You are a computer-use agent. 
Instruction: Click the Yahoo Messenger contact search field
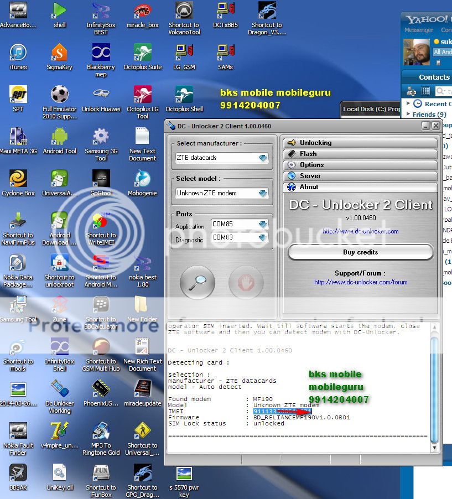[443, 91]
